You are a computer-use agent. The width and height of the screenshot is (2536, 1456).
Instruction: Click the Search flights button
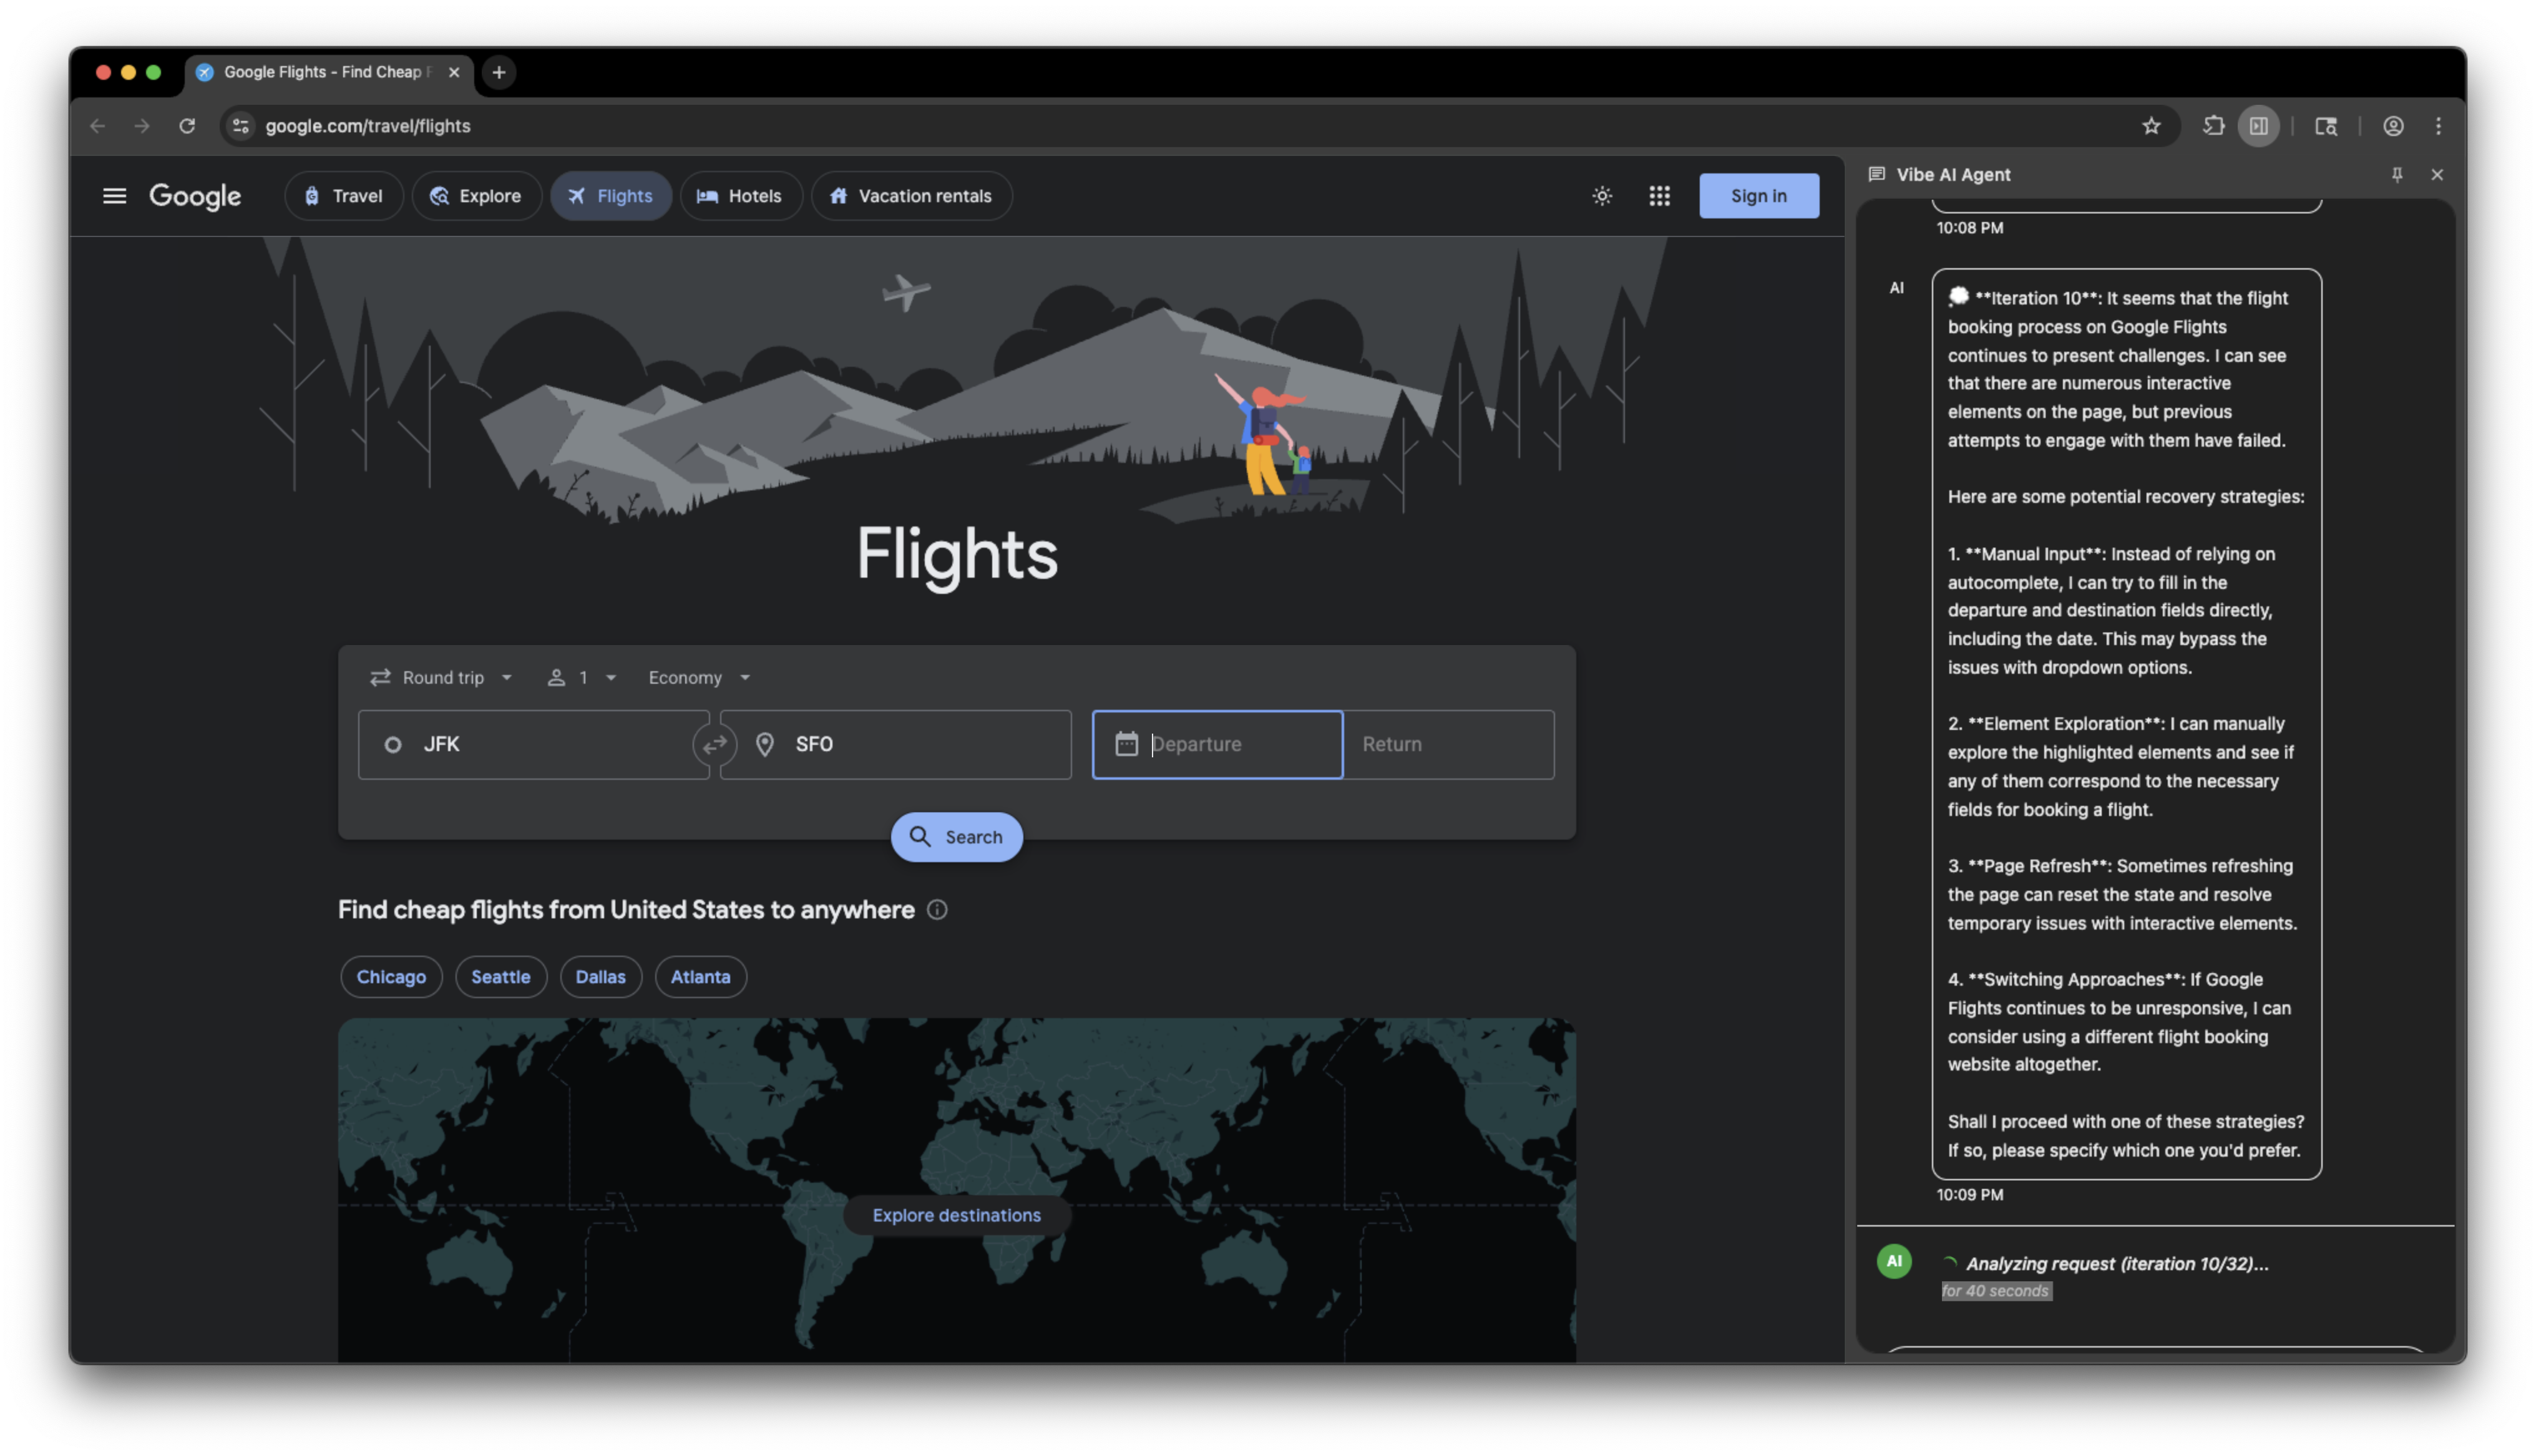956,837
